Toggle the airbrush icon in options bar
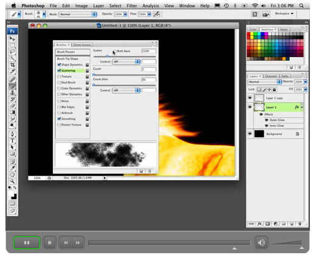Screen dimensions: 319x255 [x=156, y=14]
